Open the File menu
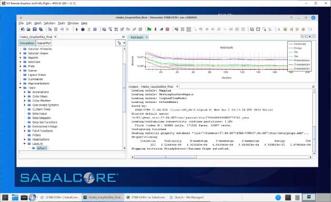Viewport: 331px width, 202px height. [x=21, y=23]
